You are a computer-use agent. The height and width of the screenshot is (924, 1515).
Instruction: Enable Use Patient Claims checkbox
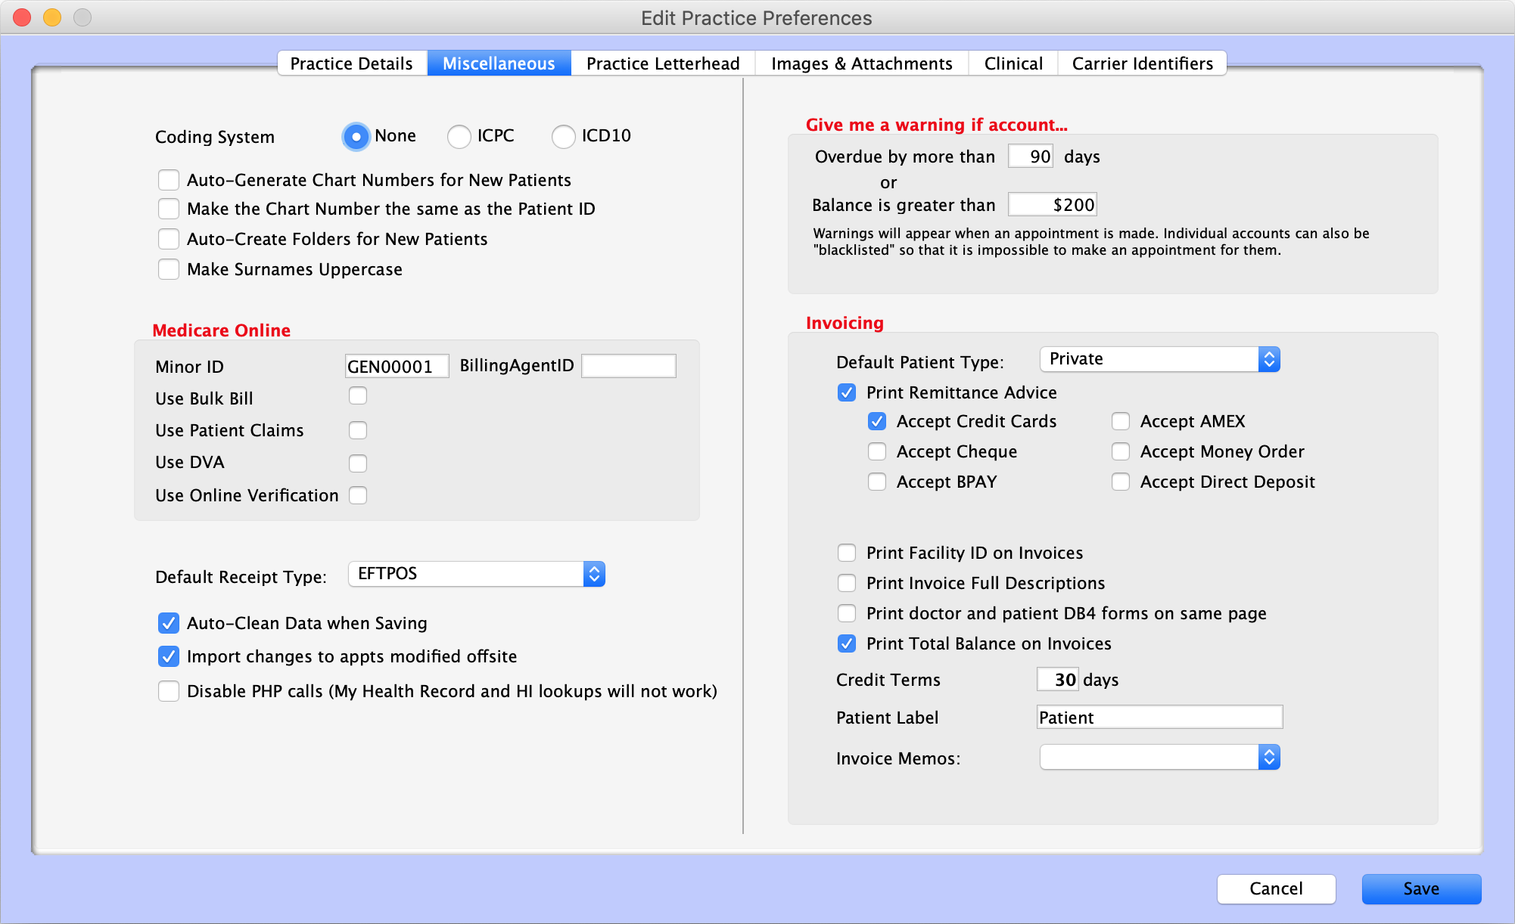tap(358, 430)
